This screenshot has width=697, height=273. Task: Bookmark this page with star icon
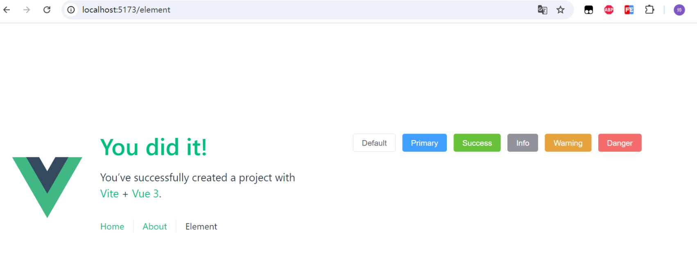pyautogui.click(x=561, y=10)
